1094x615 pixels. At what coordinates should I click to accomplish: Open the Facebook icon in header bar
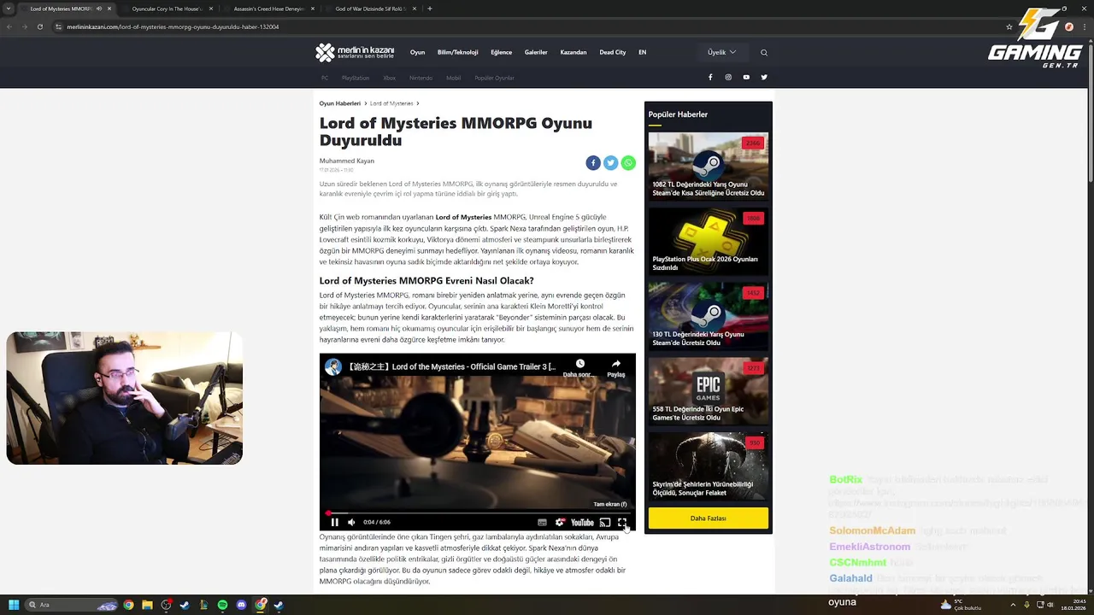pyautogui.click(x=710, y=77)
